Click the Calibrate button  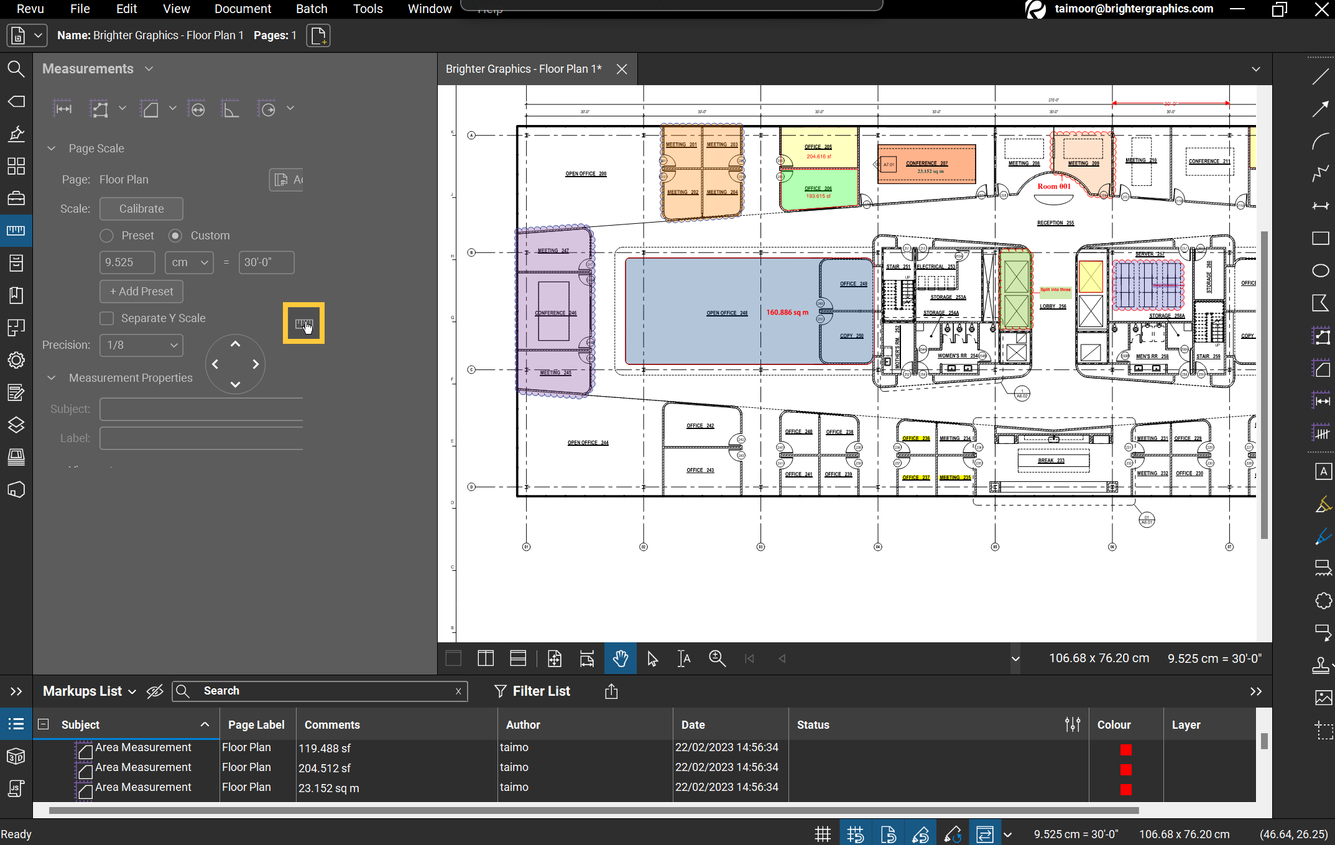[141, 209]
